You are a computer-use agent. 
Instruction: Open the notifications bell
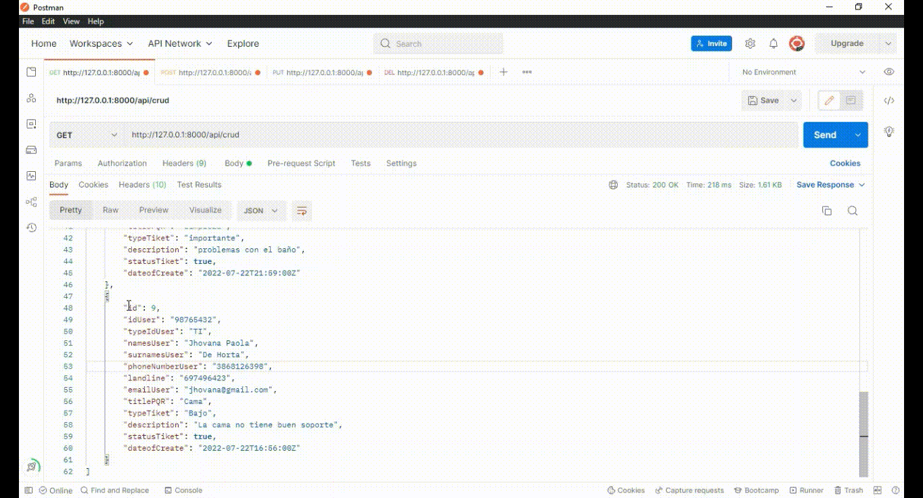pyautogui.click(x=773, y=43)
